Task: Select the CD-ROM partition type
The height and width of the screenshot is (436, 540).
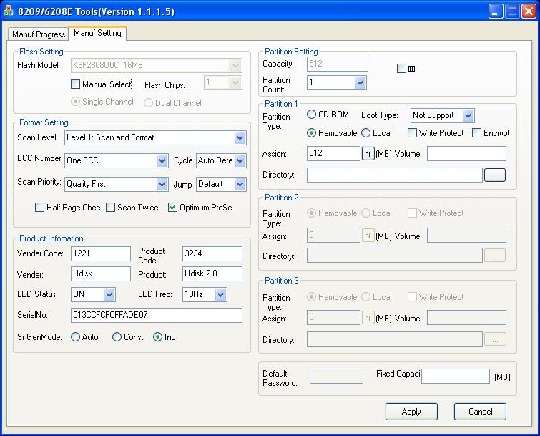Action: coord(312,115)
